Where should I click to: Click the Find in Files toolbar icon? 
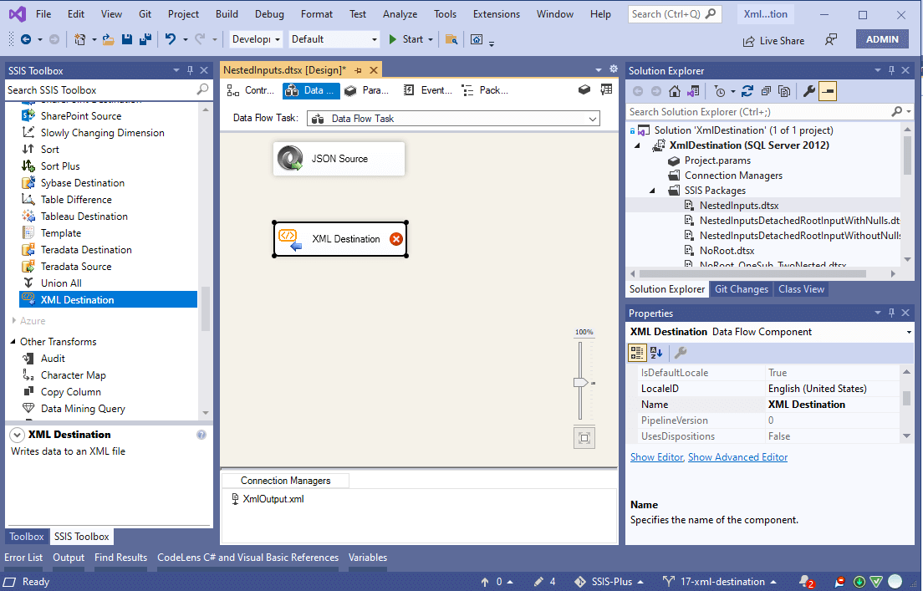451,39
